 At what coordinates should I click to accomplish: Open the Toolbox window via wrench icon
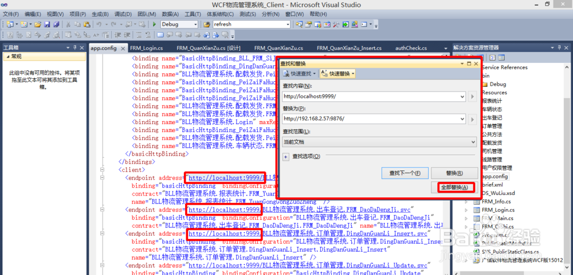pyautogui.click(x=335, y=25)
